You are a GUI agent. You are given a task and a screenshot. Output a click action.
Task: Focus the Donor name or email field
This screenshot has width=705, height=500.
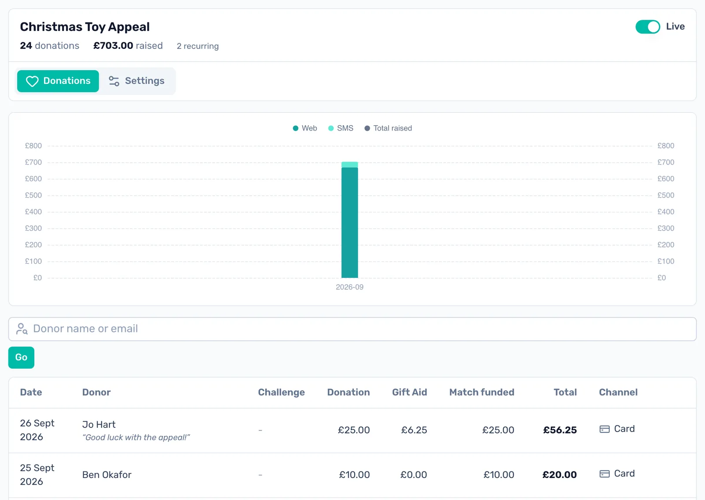352,329
